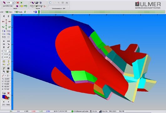Click the wrench settings icon in left panel
166x113 pixels.
4,72
